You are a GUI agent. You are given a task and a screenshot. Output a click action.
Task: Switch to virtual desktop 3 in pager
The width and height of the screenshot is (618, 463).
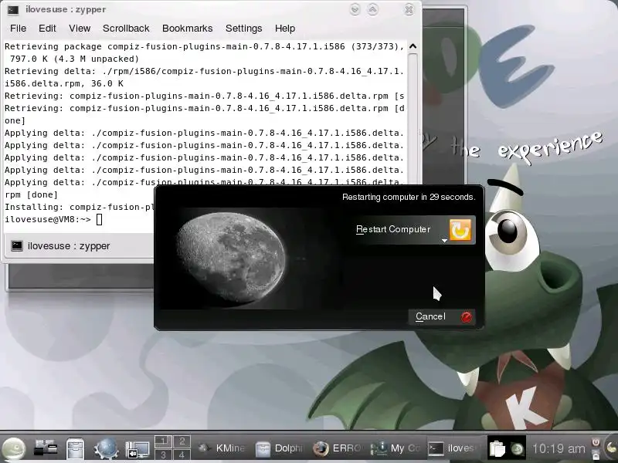point(163,454)
